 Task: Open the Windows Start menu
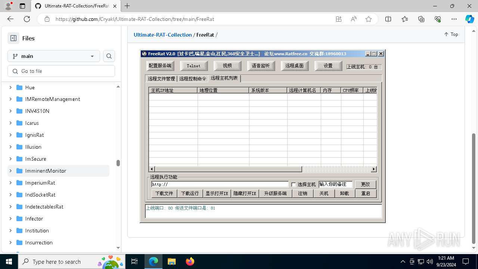click(9, 262)
